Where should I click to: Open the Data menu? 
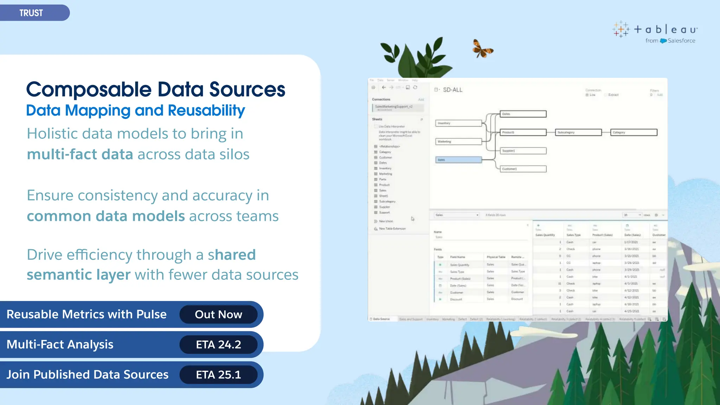tap(380, 80)
